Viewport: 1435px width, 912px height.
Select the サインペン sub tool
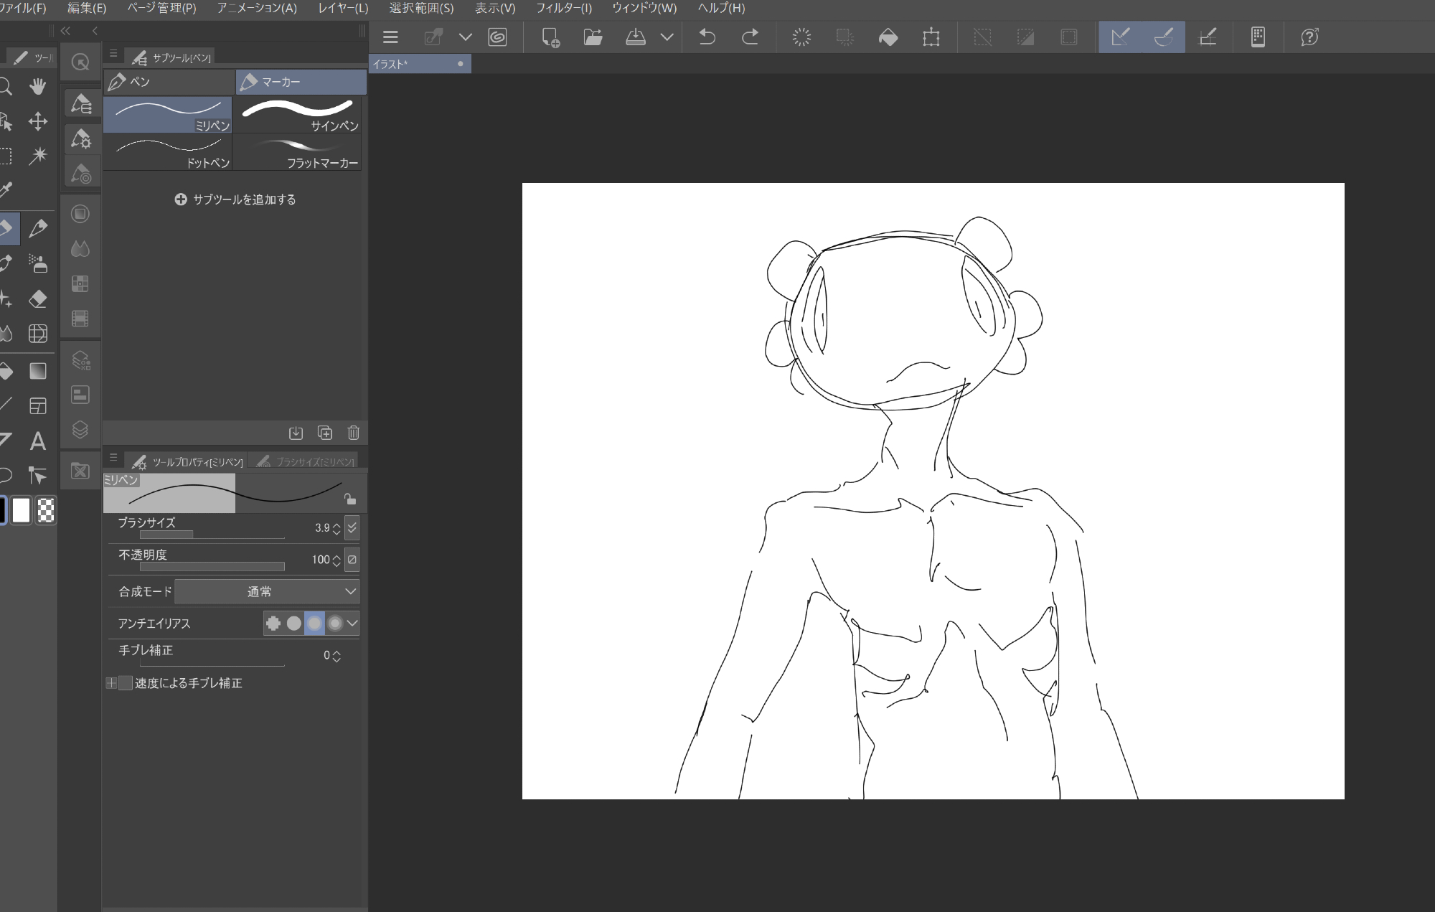click(x=297, y=115)
